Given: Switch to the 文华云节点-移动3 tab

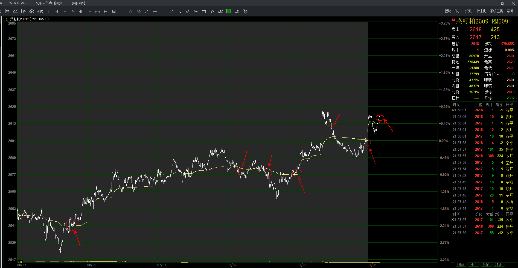Looking at the screenshot, I should (x=49, y=3).
